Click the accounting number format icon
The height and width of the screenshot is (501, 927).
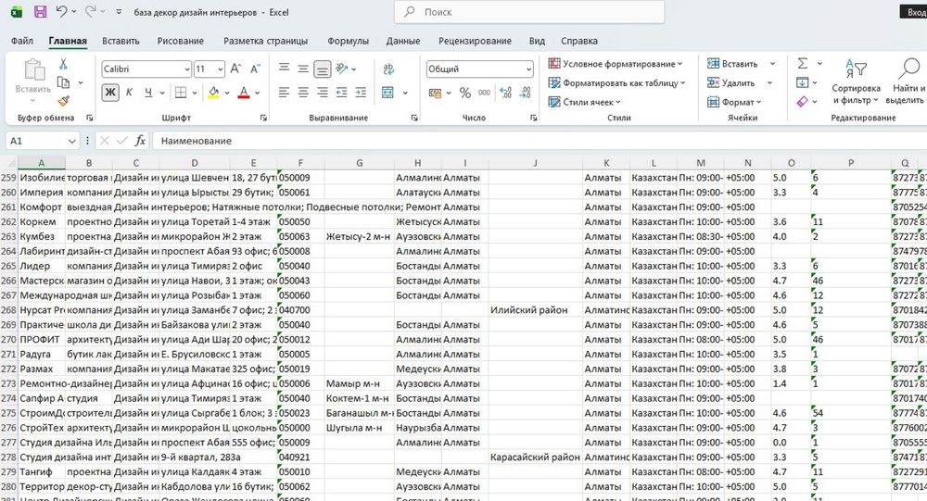[435, 93]
